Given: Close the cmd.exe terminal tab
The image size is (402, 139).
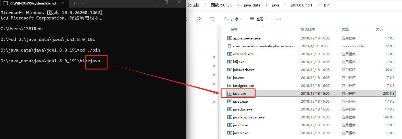Looking at the screenshot, I should [63, 3].
